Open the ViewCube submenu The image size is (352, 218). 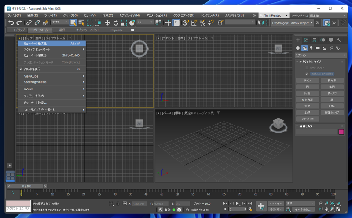[51, 76]
